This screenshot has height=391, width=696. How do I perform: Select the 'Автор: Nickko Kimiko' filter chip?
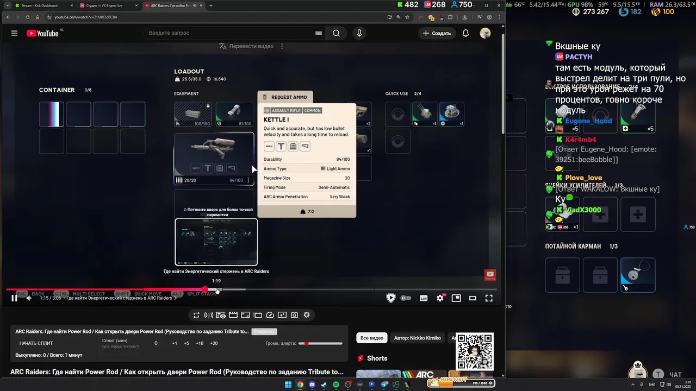coord(418,338)
